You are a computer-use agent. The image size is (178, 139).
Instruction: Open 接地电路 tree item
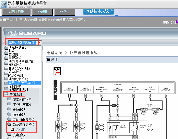click(19, 115)
